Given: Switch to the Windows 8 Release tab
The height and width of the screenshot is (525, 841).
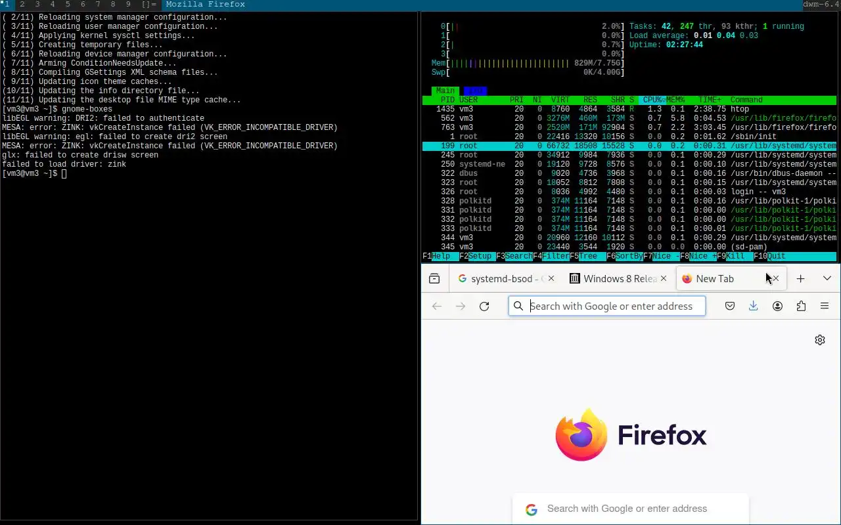Looking at the screenshot, I should (x=618, y=279).
